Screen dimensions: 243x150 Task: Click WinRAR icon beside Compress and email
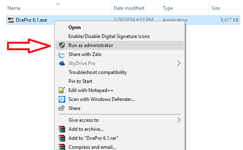62,147
